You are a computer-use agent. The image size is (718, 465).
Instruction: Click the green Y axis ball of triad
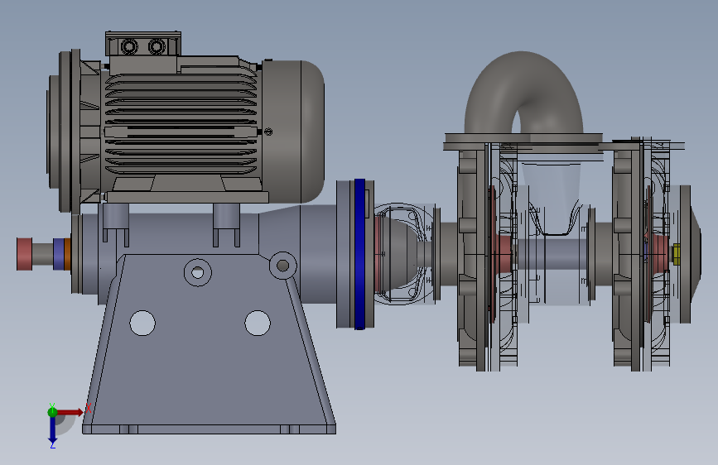(x=52, y=412)
